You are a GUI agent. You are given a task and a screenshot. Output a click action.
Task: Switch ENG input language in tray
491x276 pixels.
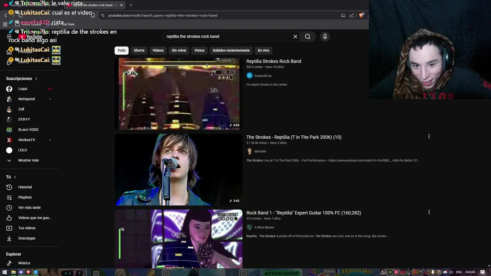click(x=459, y=273)
